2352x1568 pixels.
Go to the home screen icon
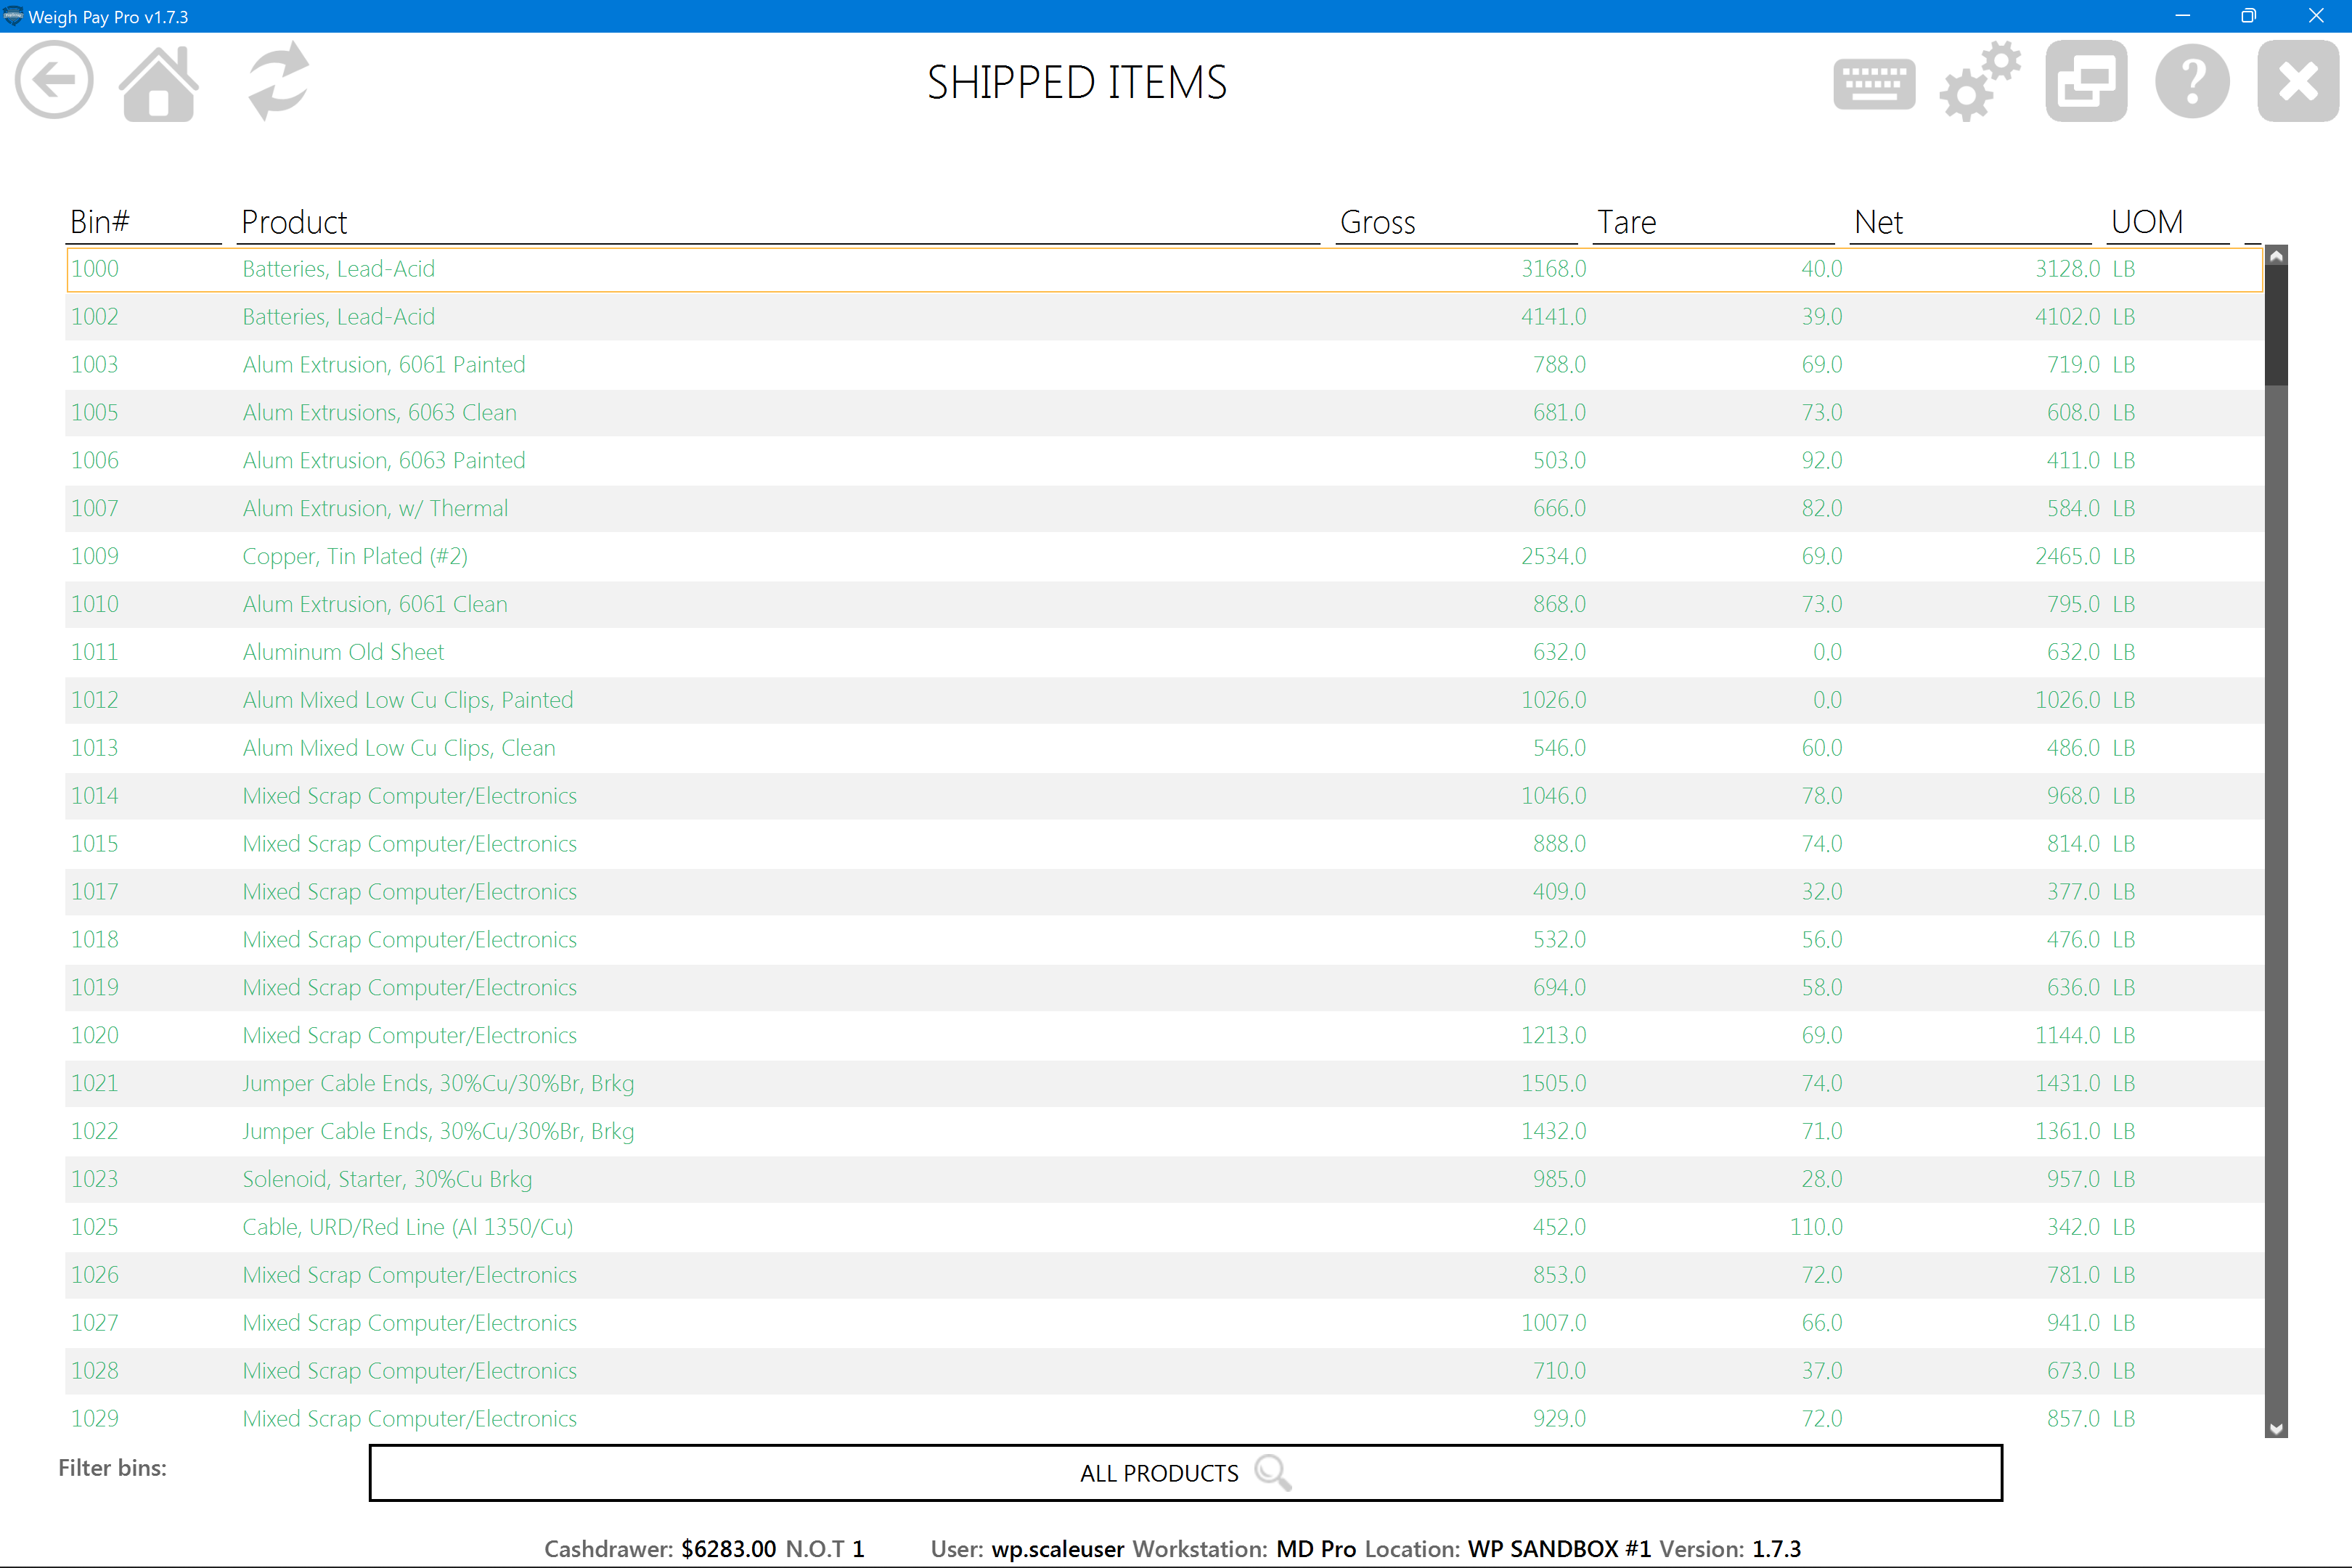[x=159, y=83]
